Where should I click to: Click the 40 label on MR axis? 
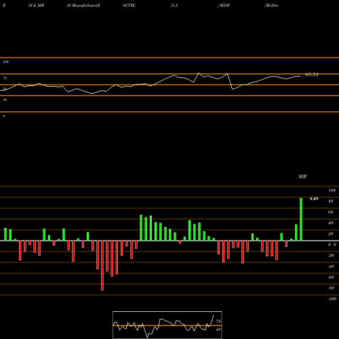[x=331, y=223]
